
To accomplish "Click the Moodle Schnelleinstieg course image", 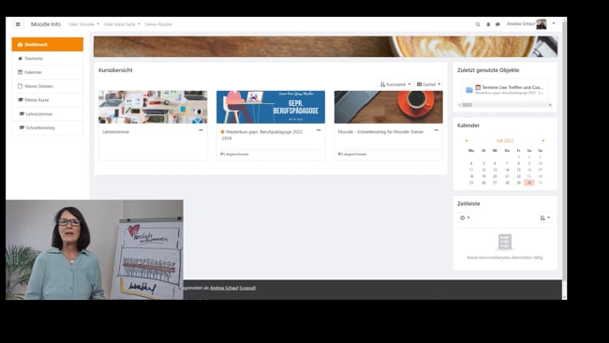I will pos(389,107).
